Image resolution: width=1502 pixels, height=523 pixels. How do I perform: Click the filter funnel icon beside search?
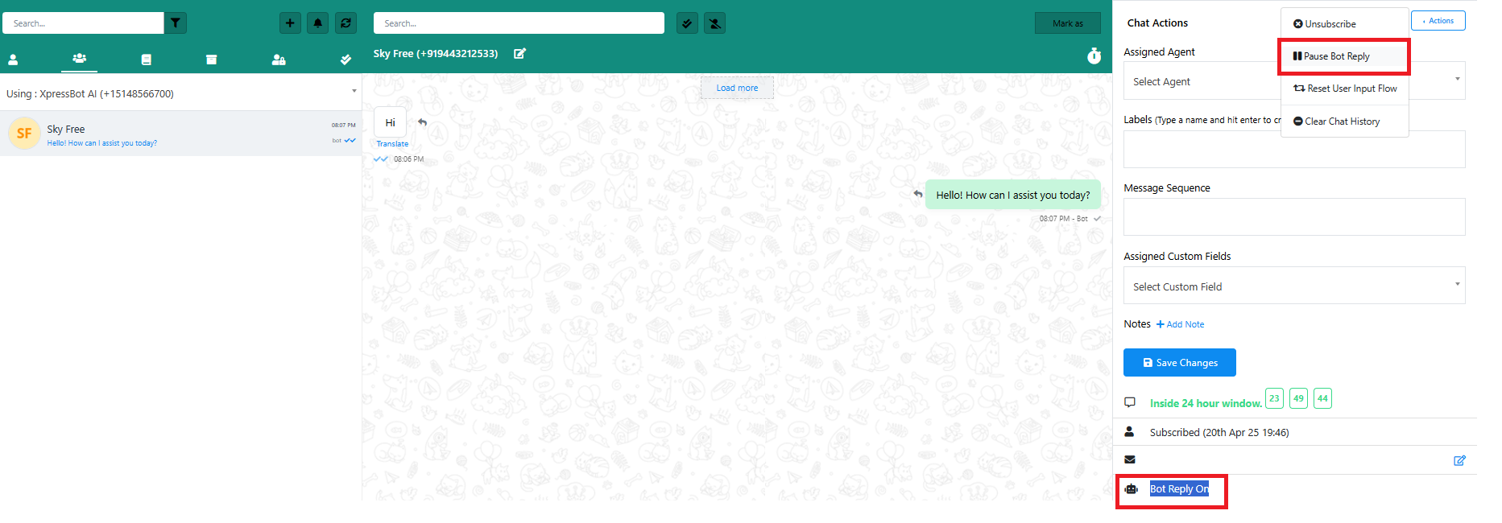[x=176, y=23]
